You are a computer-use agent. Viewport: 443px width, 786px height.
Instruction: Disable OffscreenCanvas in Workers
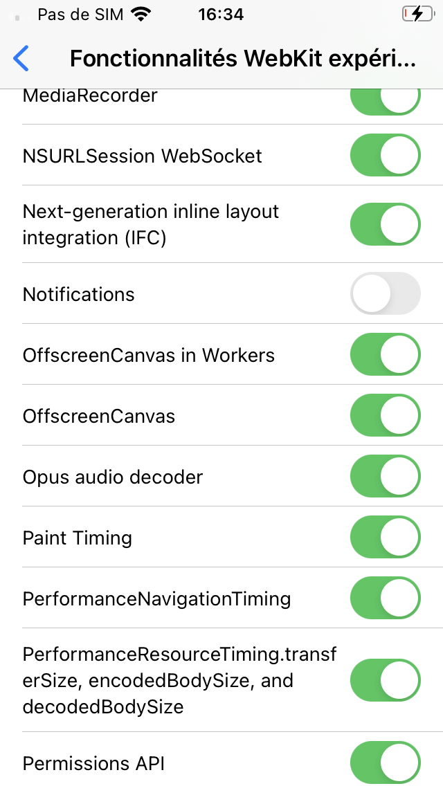tap(385, 355)
